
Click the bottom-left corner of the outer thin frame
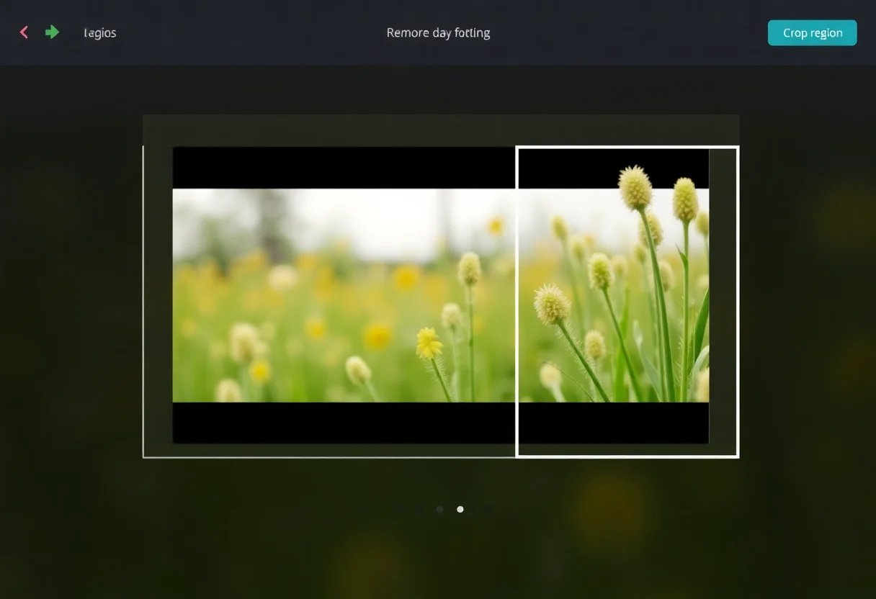pos(143,456)
